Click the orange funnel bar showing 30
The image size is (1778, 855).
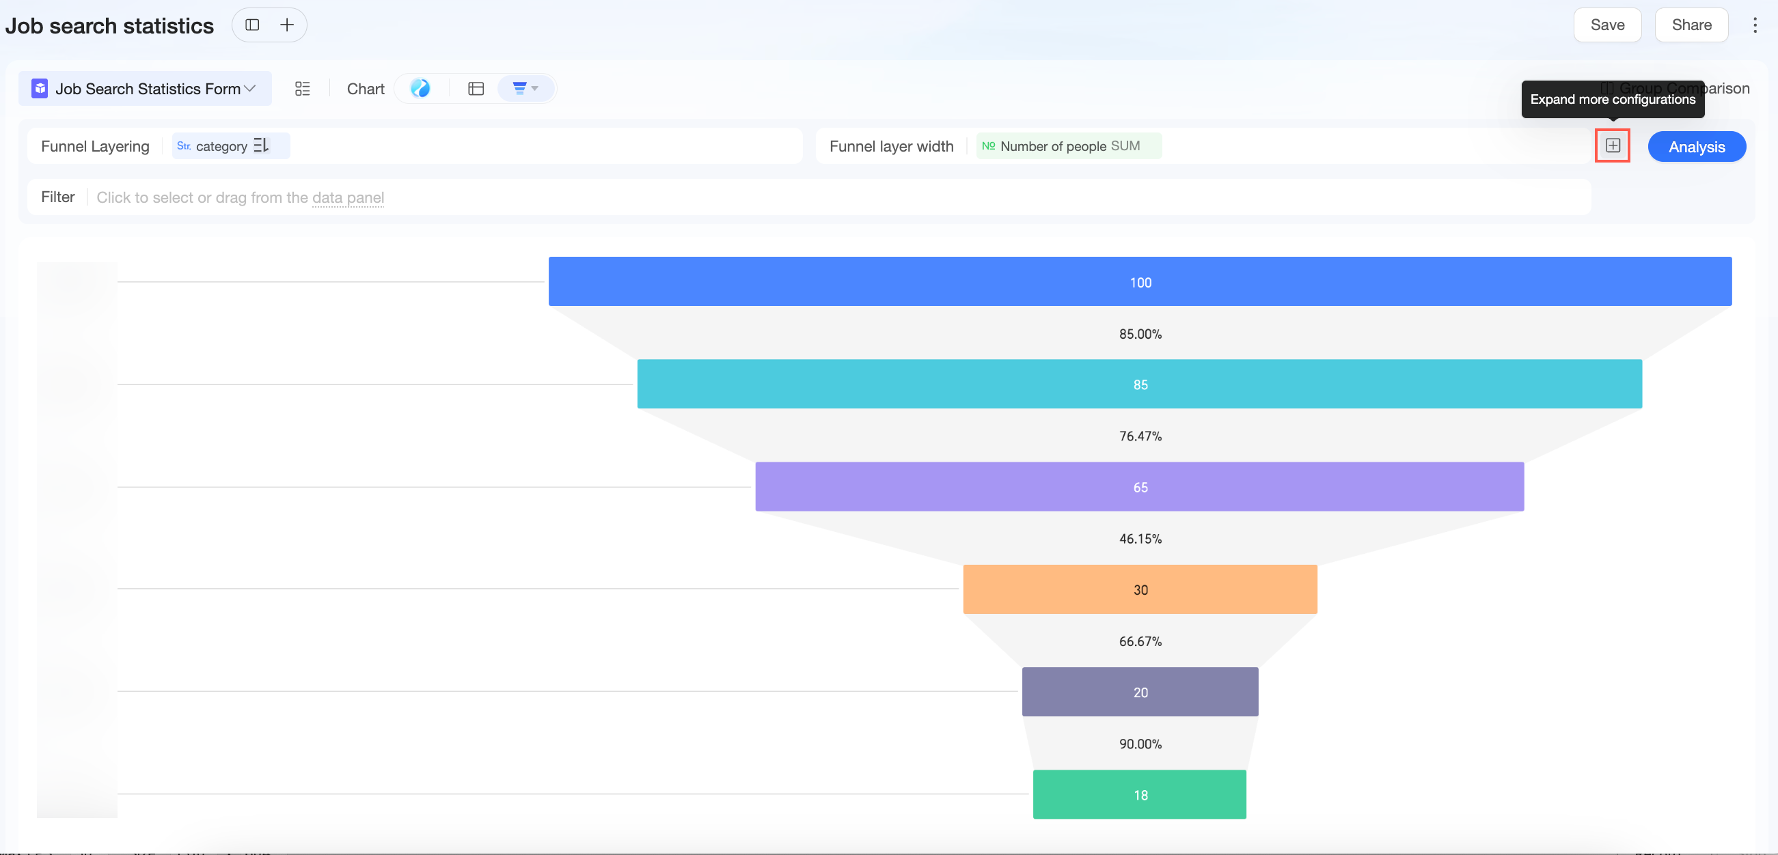(x=1140, y=589)
